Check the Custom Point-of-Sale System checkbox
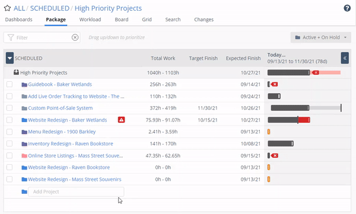 [x=9, y=108]
